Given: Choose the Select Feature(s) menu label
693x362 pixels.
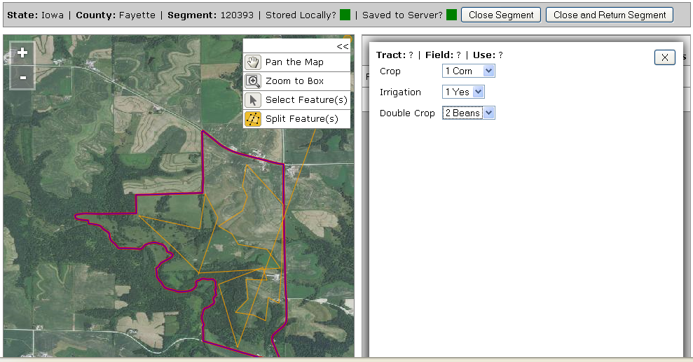Looking at the screenshot, I should pos(306,100).
